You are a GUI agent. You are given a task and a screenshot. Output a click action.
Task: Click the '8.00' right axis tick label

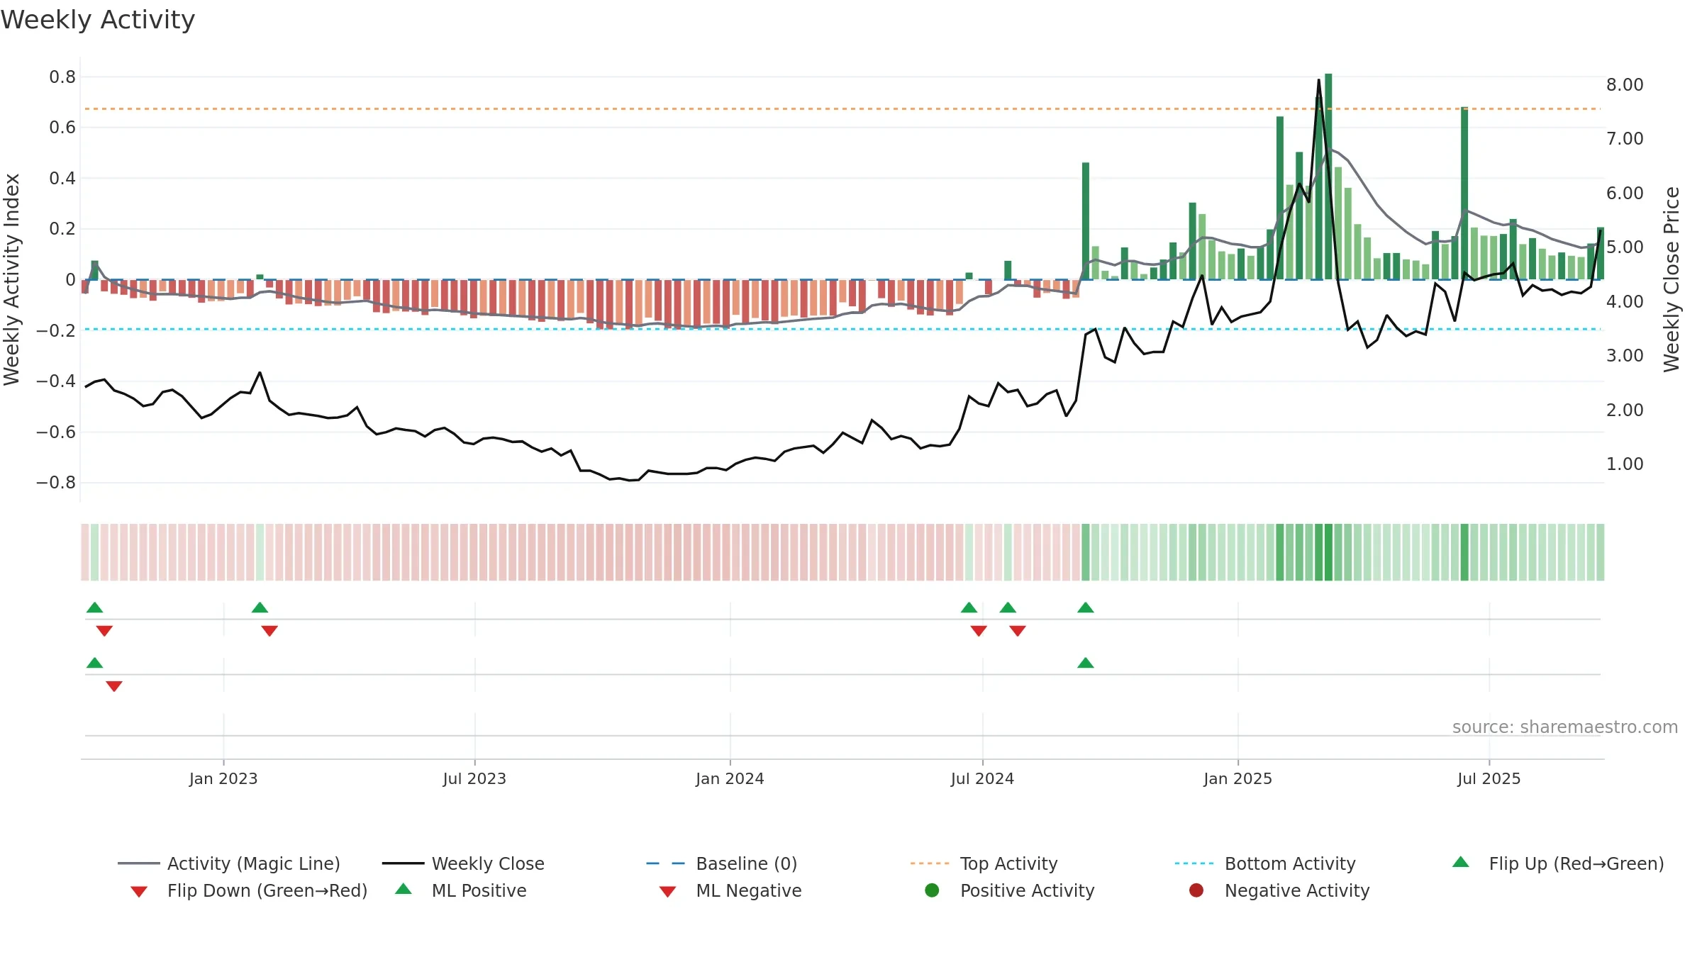point(1625,84)
